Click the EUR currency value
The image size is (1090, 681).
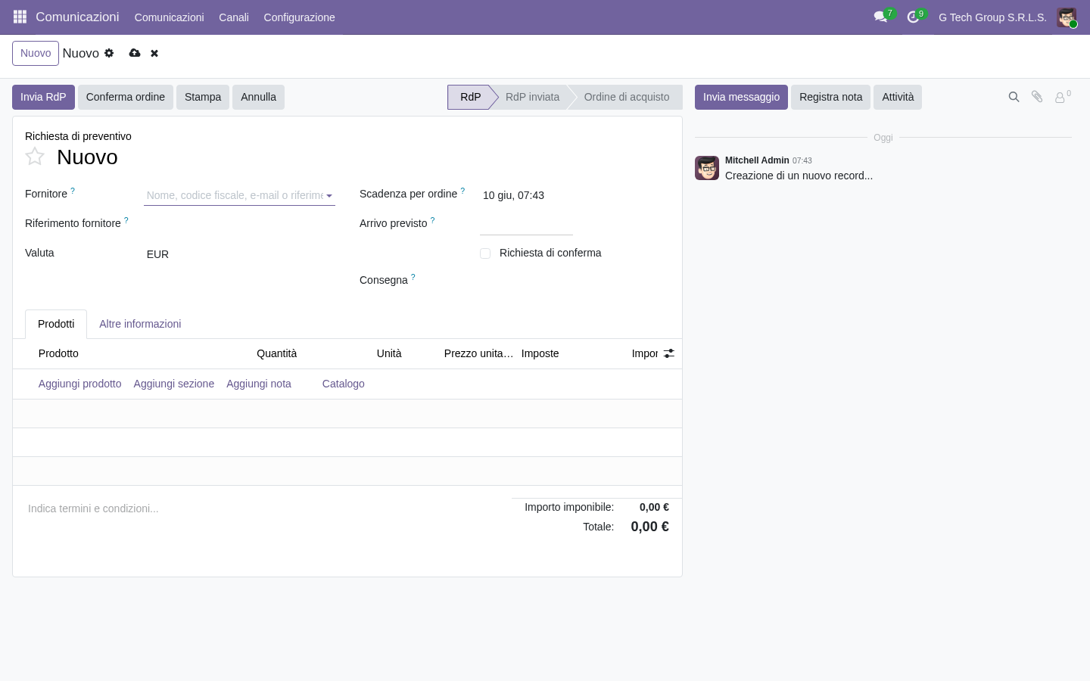tap(157, 254)
